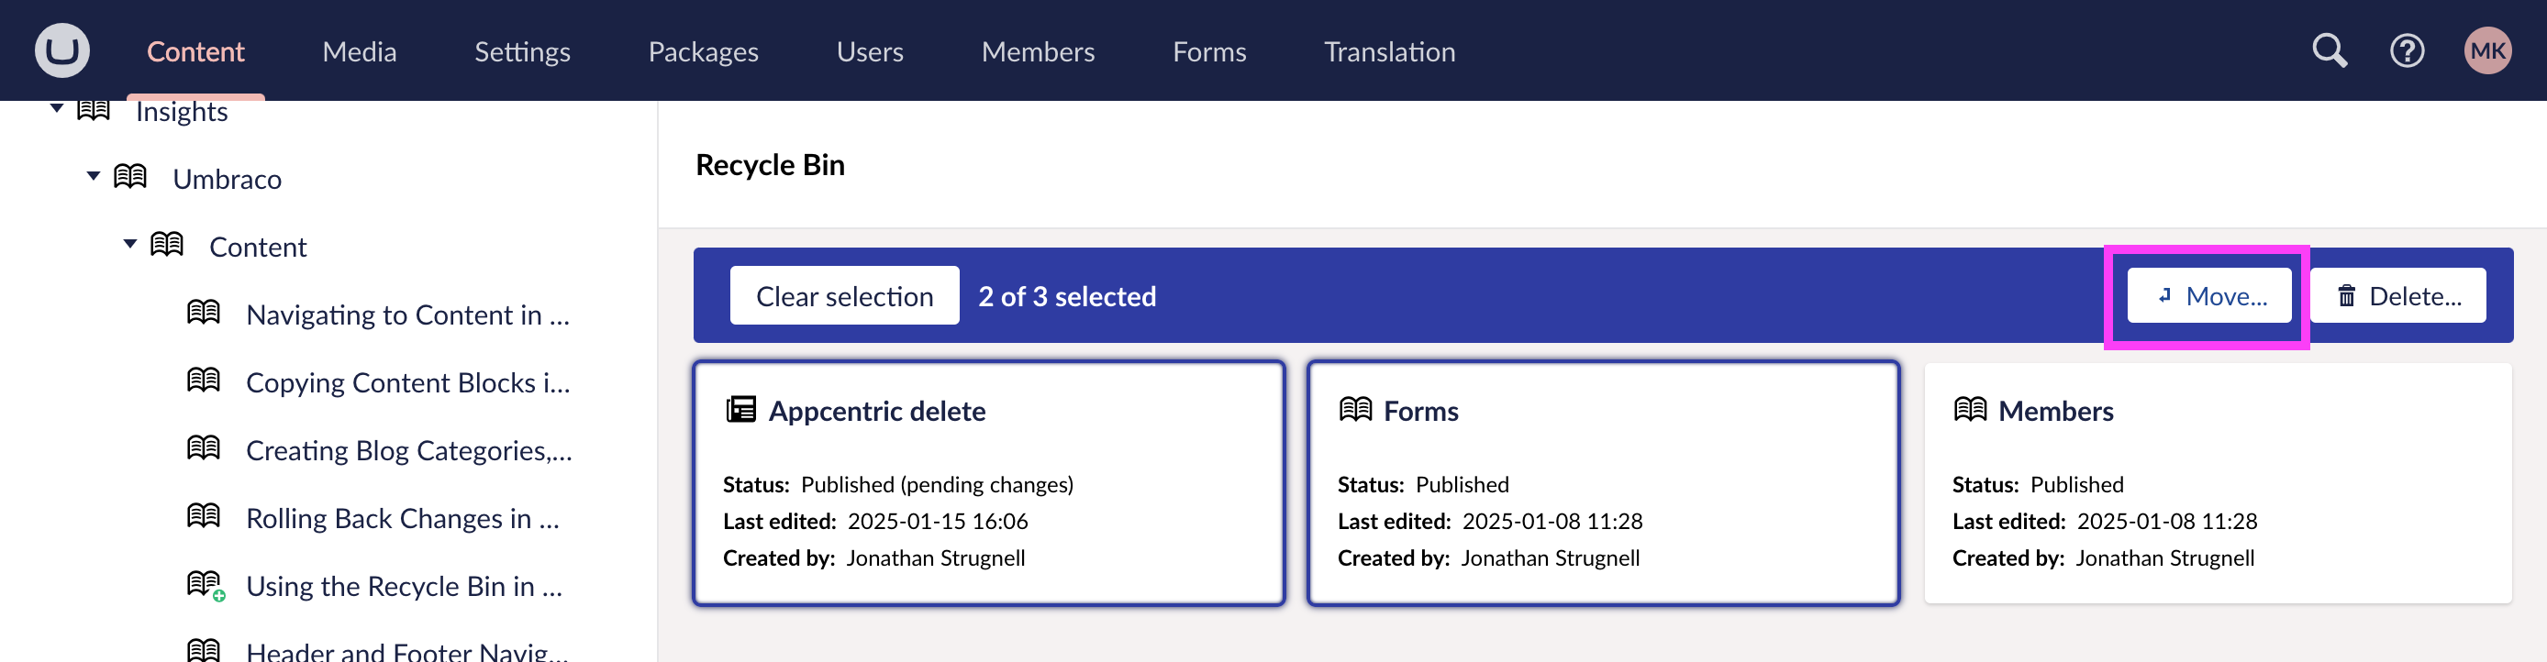Select the Members card

2218,483
